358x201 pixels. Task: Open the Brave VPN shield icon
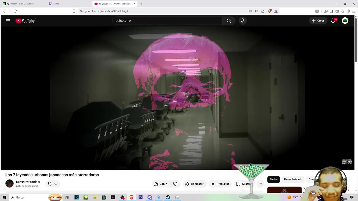(348, 11)
